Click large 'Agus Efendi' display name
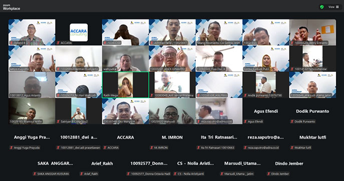Viewport: 344px width, 181px height. (x=266, y=111)
